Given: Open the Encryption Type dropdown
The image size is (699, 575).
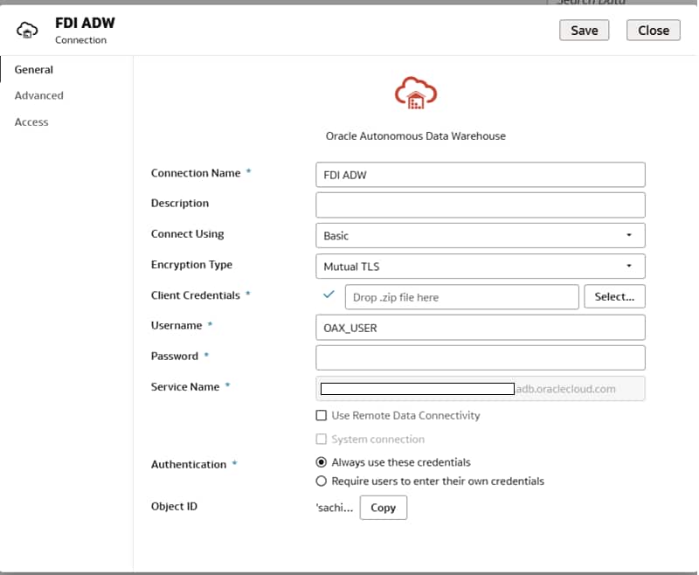Looking at the screenshot, I should click(x=480, y=267).
